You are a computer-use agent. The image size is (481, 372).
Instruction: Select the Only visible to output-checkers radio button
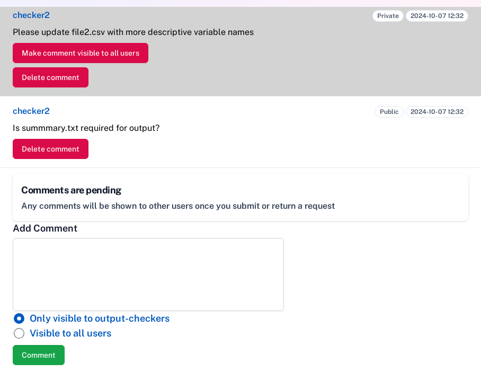(x=19, y=318)
